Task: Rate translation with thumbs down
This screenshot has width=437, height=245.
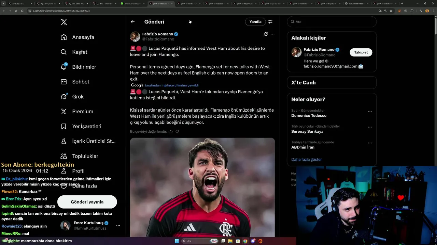Action: (x=177, y=131)
